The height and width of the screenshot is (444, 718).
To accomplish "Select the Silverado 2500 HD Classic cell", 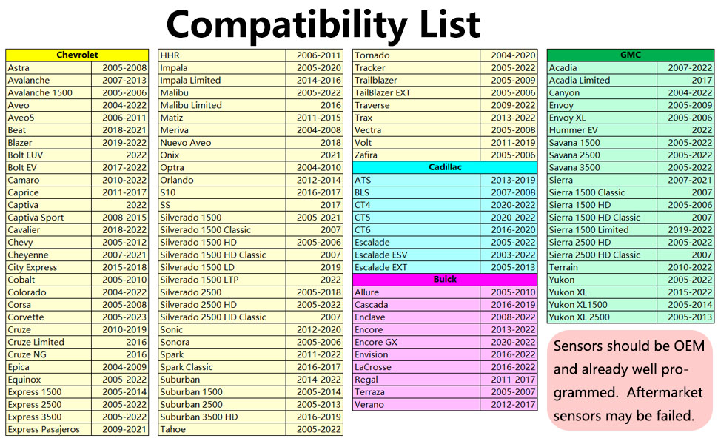I will coord(222,317).
